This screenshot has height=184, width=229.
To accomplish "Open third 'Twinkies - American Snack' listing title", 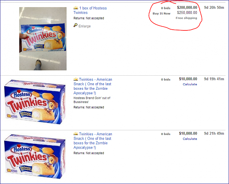I will pyautogui.click(x=93, y=141).
